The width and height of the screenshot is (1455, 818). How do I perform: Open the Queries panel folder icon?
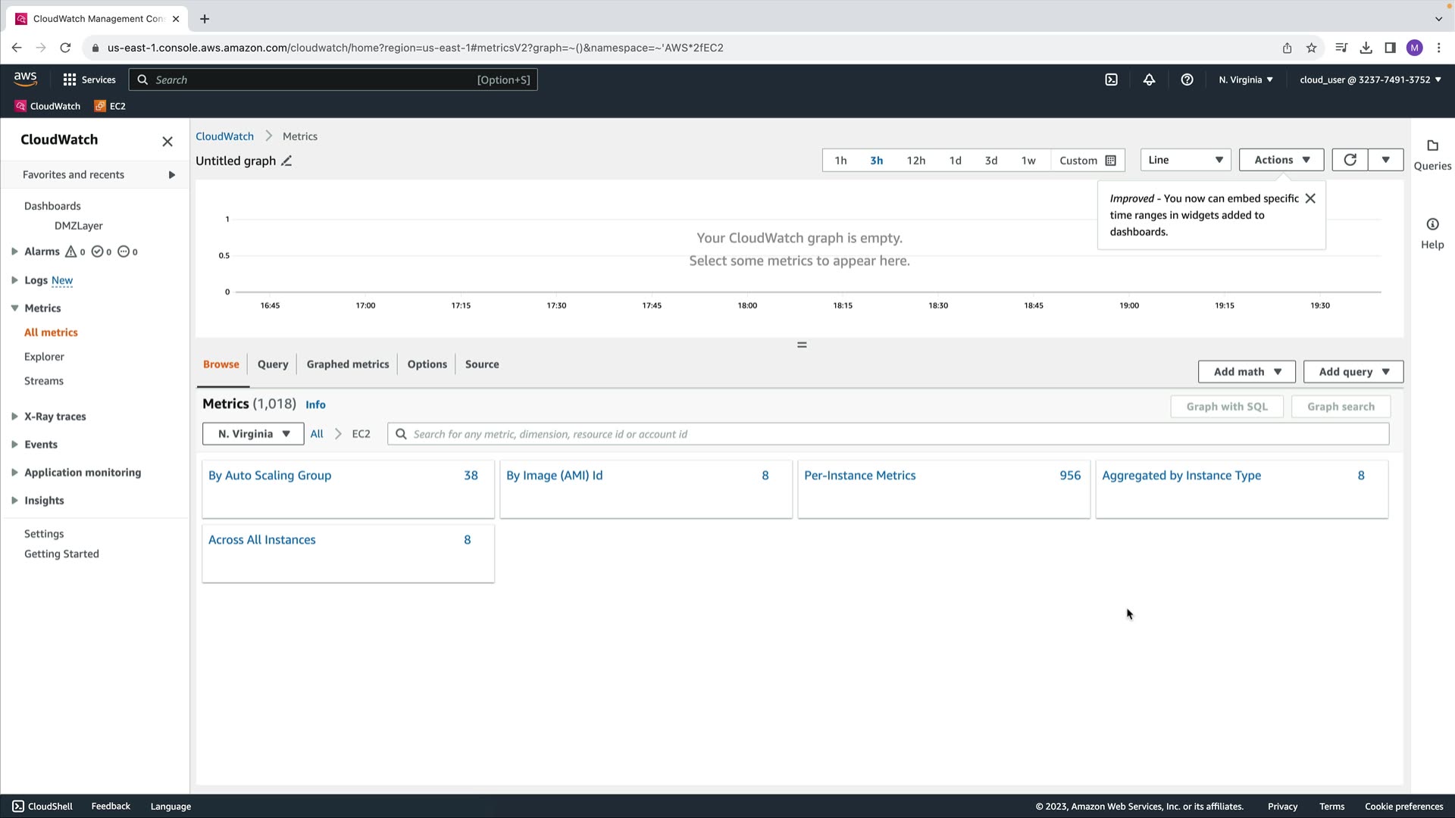[x=1432, y=146]
